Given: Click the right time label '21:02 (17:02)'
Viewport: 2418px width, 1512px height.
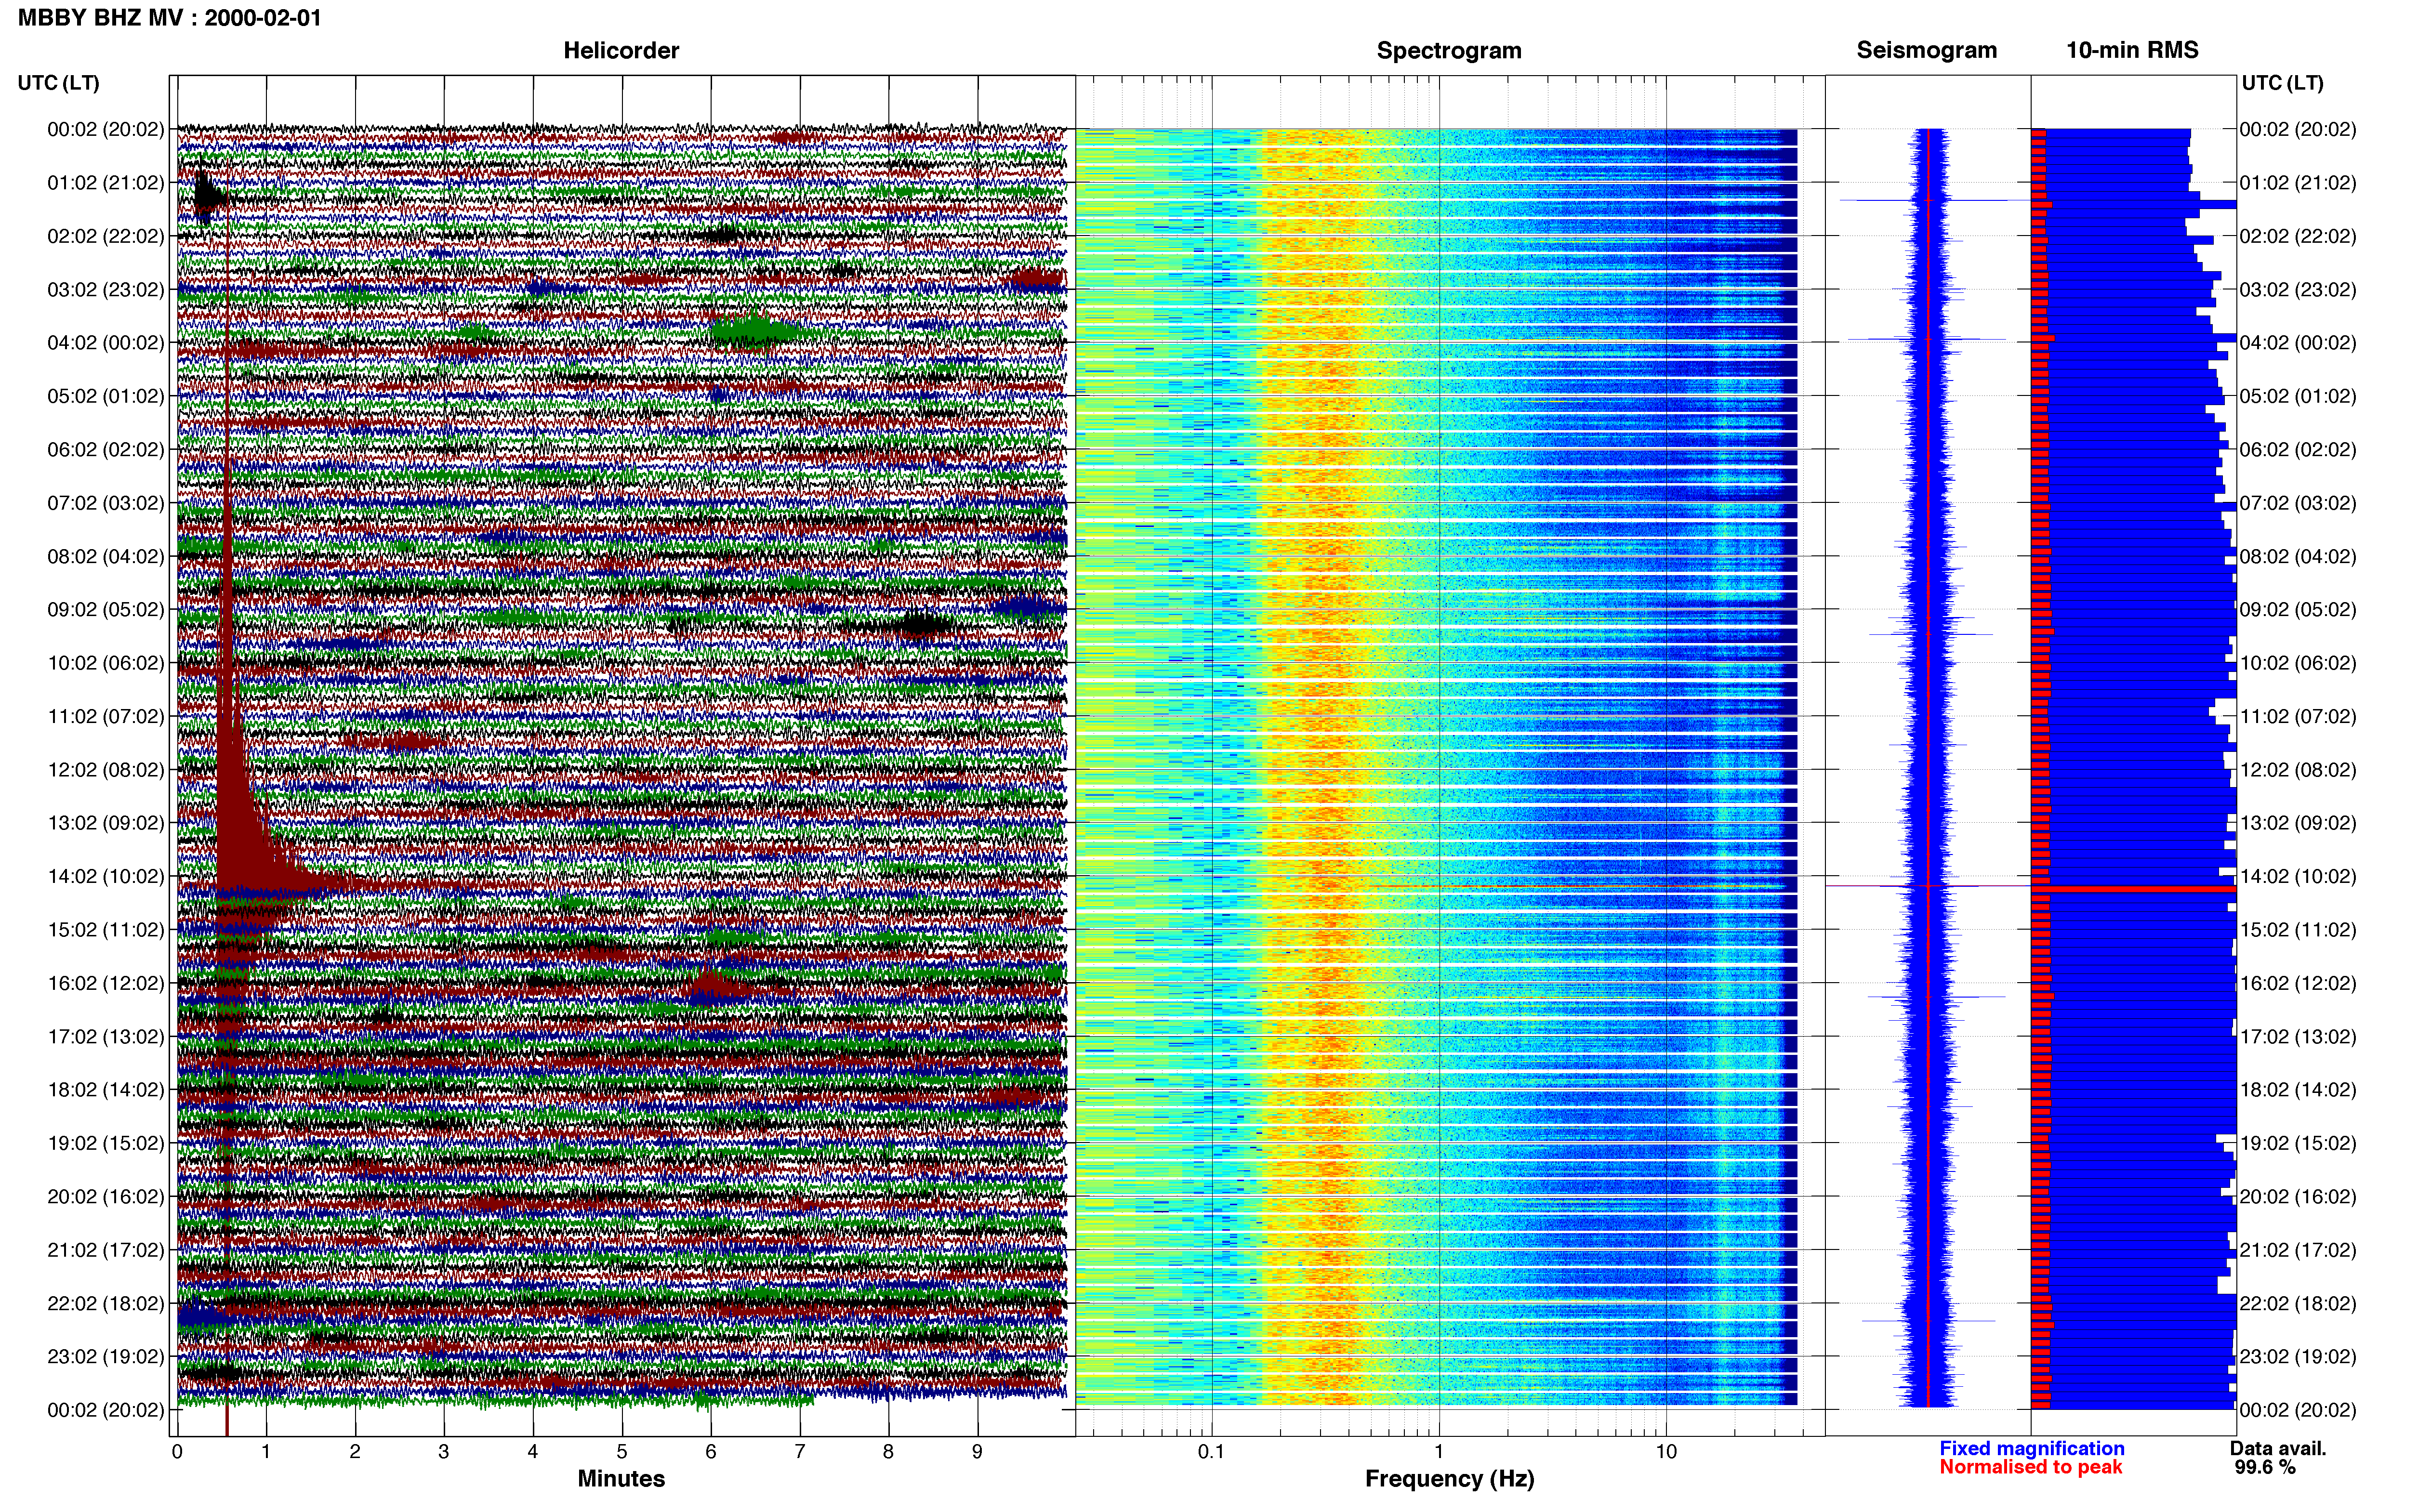Looking at the screenshot, I should click(x=2298, y=1250).
